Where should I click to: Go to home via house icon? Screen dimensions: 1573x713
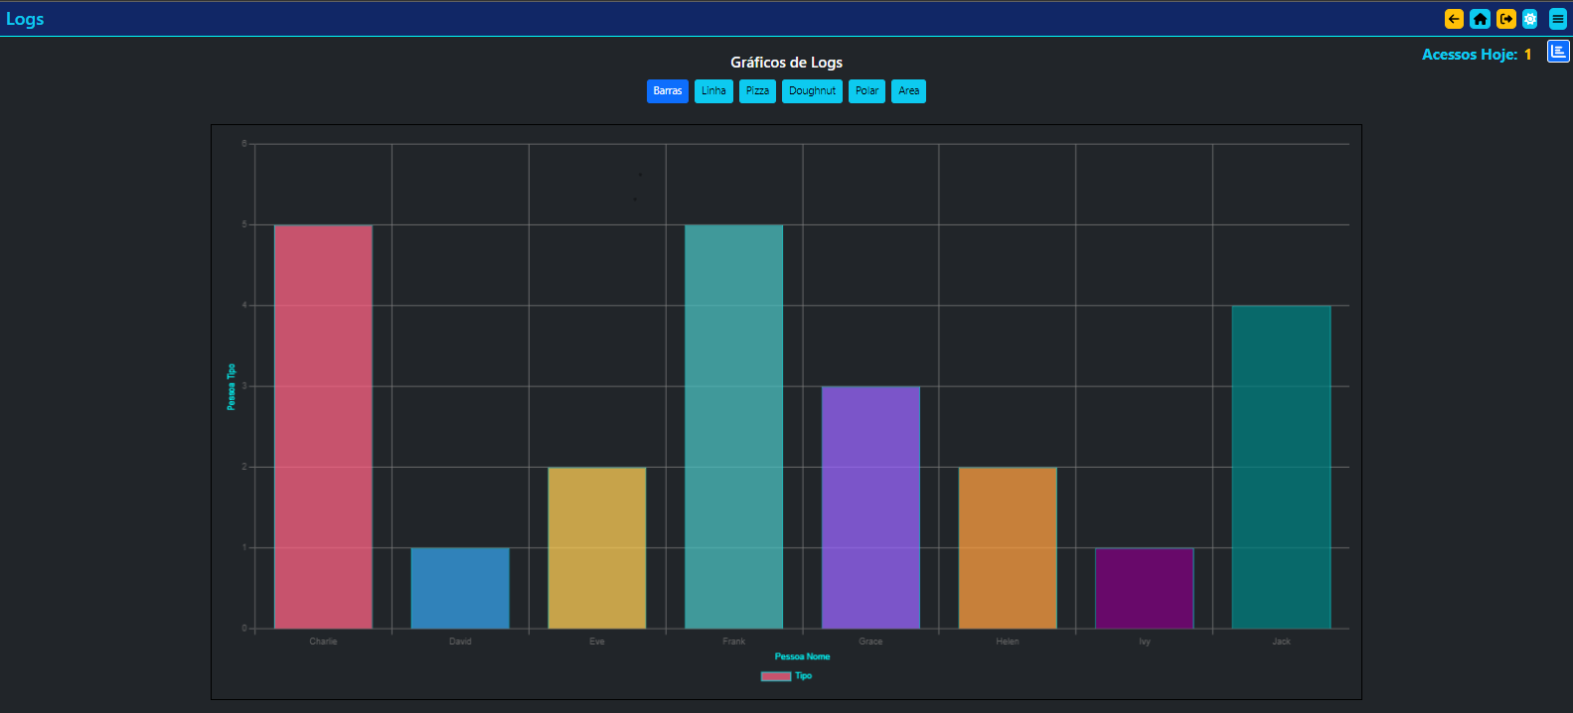1480,19
